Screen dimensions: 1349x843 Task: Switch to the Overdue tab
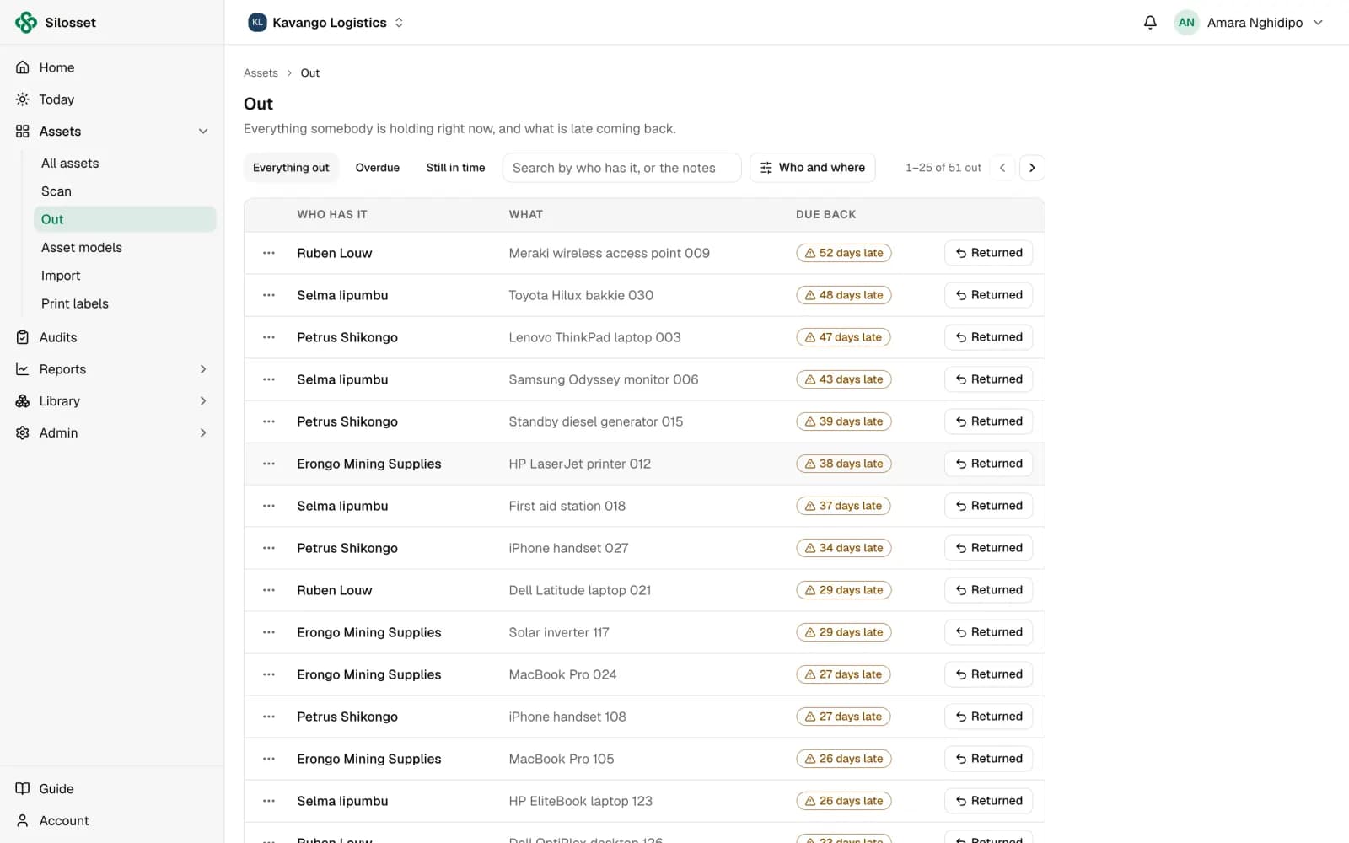tap(378, 168)
